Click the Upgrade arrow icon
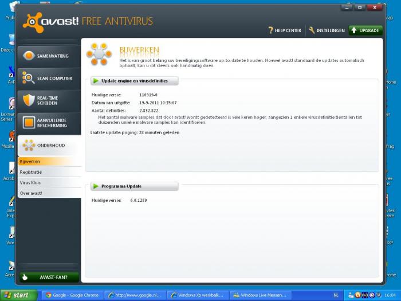The height and width of the screenshot is (301, 401). pos(354,30)
